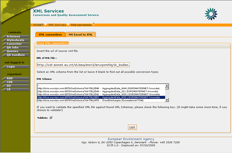
Task: Focus the URL of XML File field
Action: coord(83,65)
